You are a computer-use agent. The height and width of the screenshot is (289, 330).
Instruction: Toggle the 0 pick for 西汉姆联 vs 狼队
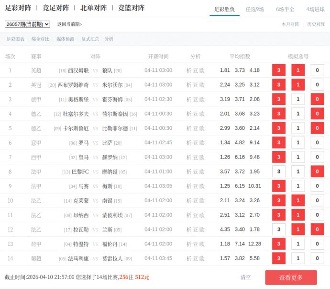(x=317, y=70)
